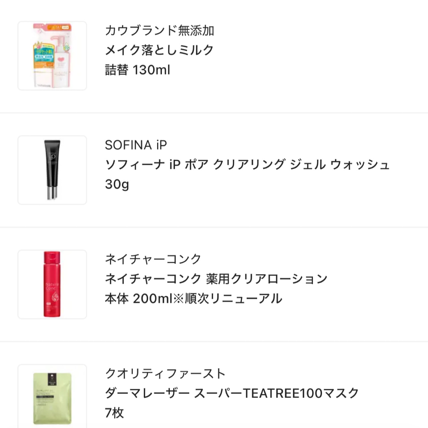The width and height of the screenshot is (428, 428).
Task: Click the SOFINA iP brand label
Action: (136, 145)
